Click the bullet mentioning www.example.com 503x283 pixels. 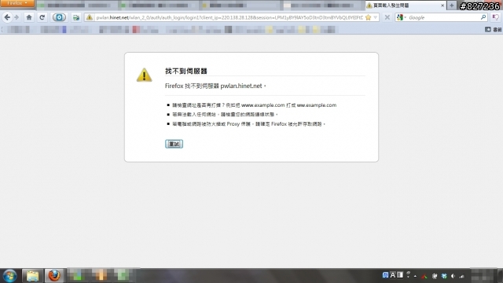255,105
